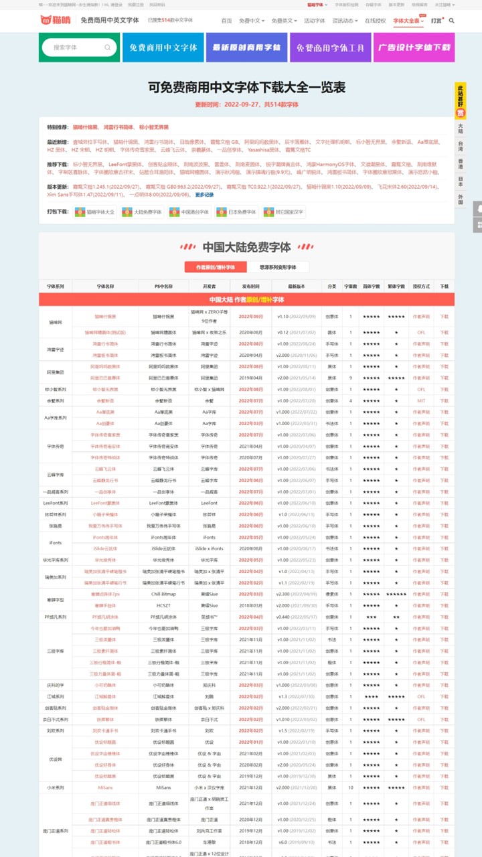Download the 猫啃什锦黑 font
This screenshot has width=482, height=857.
point(444,316)
